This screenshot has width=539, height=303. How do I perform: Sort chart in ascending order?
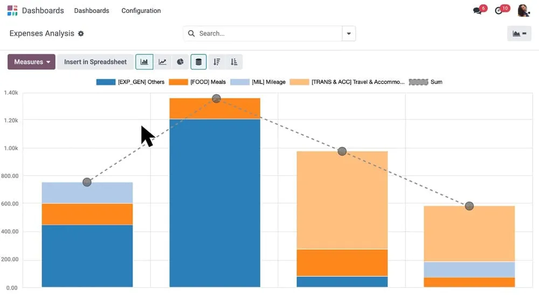point(234,62)
